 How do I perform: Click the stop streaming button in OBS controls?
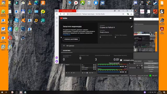[151, 63]
